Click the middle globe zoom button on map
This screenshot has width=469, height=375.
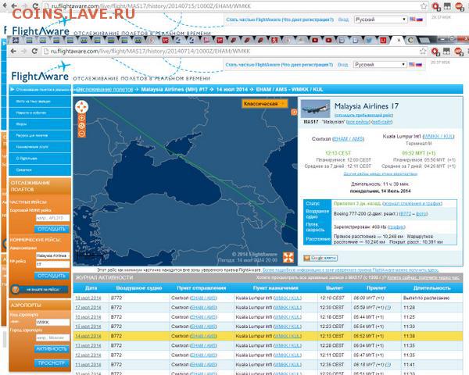tap(81, 126)
